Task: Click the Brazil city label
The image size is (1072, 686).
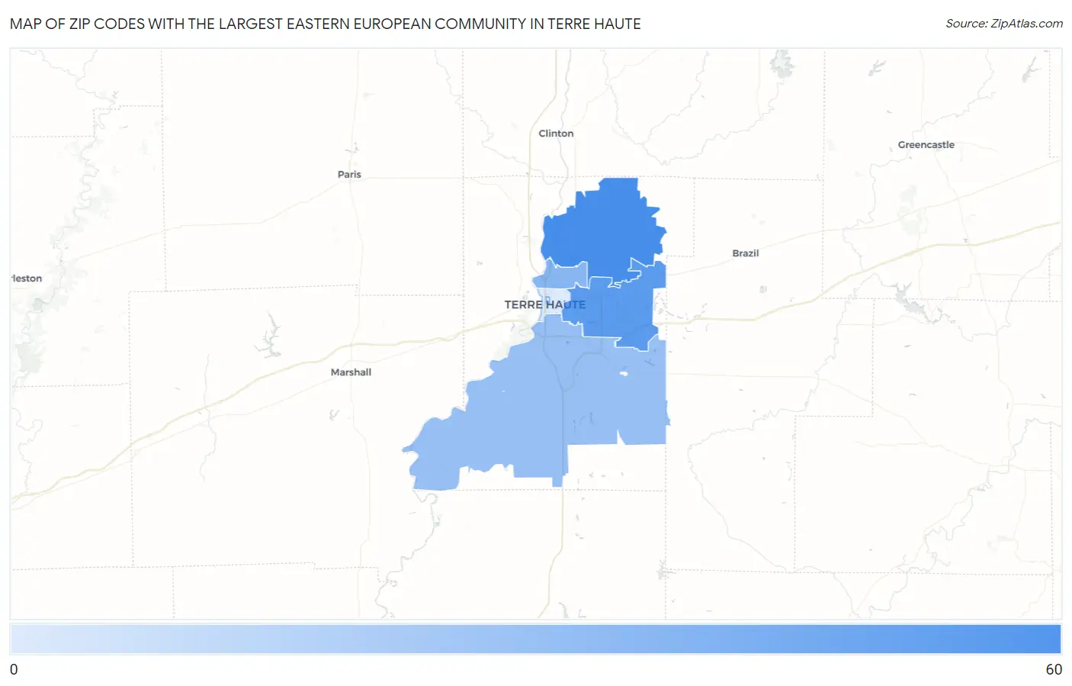Action: click(745, 253)
